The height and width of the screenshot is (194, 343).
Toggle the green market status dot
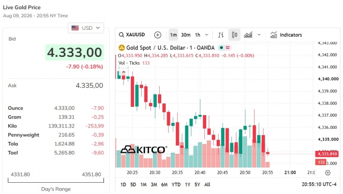(221, 48)
